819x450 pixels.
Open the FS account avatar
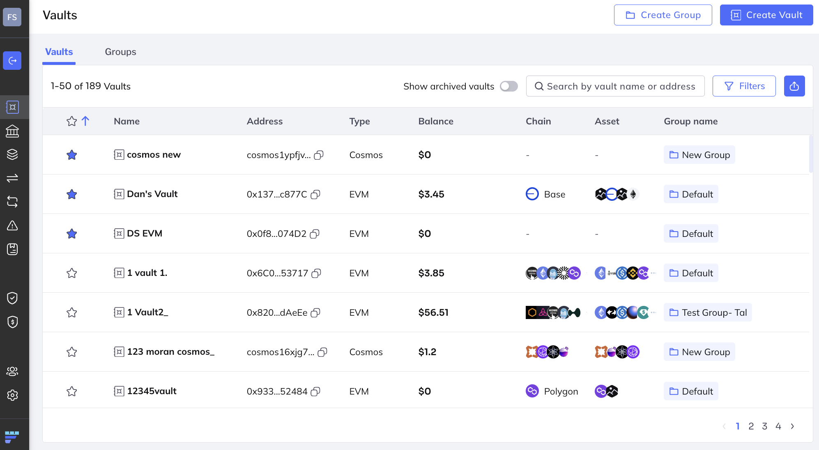[12, 17]
